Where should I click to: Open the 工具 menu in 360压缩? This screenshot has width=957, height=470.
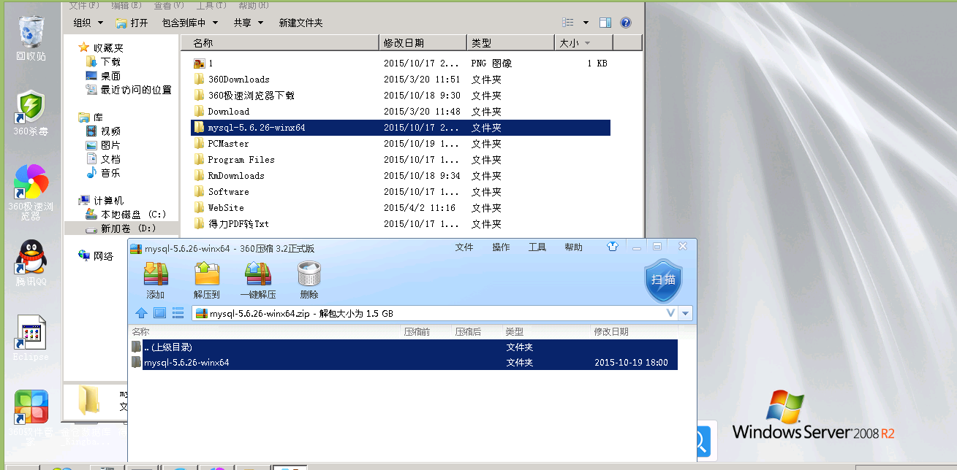[x=537, y=247]
